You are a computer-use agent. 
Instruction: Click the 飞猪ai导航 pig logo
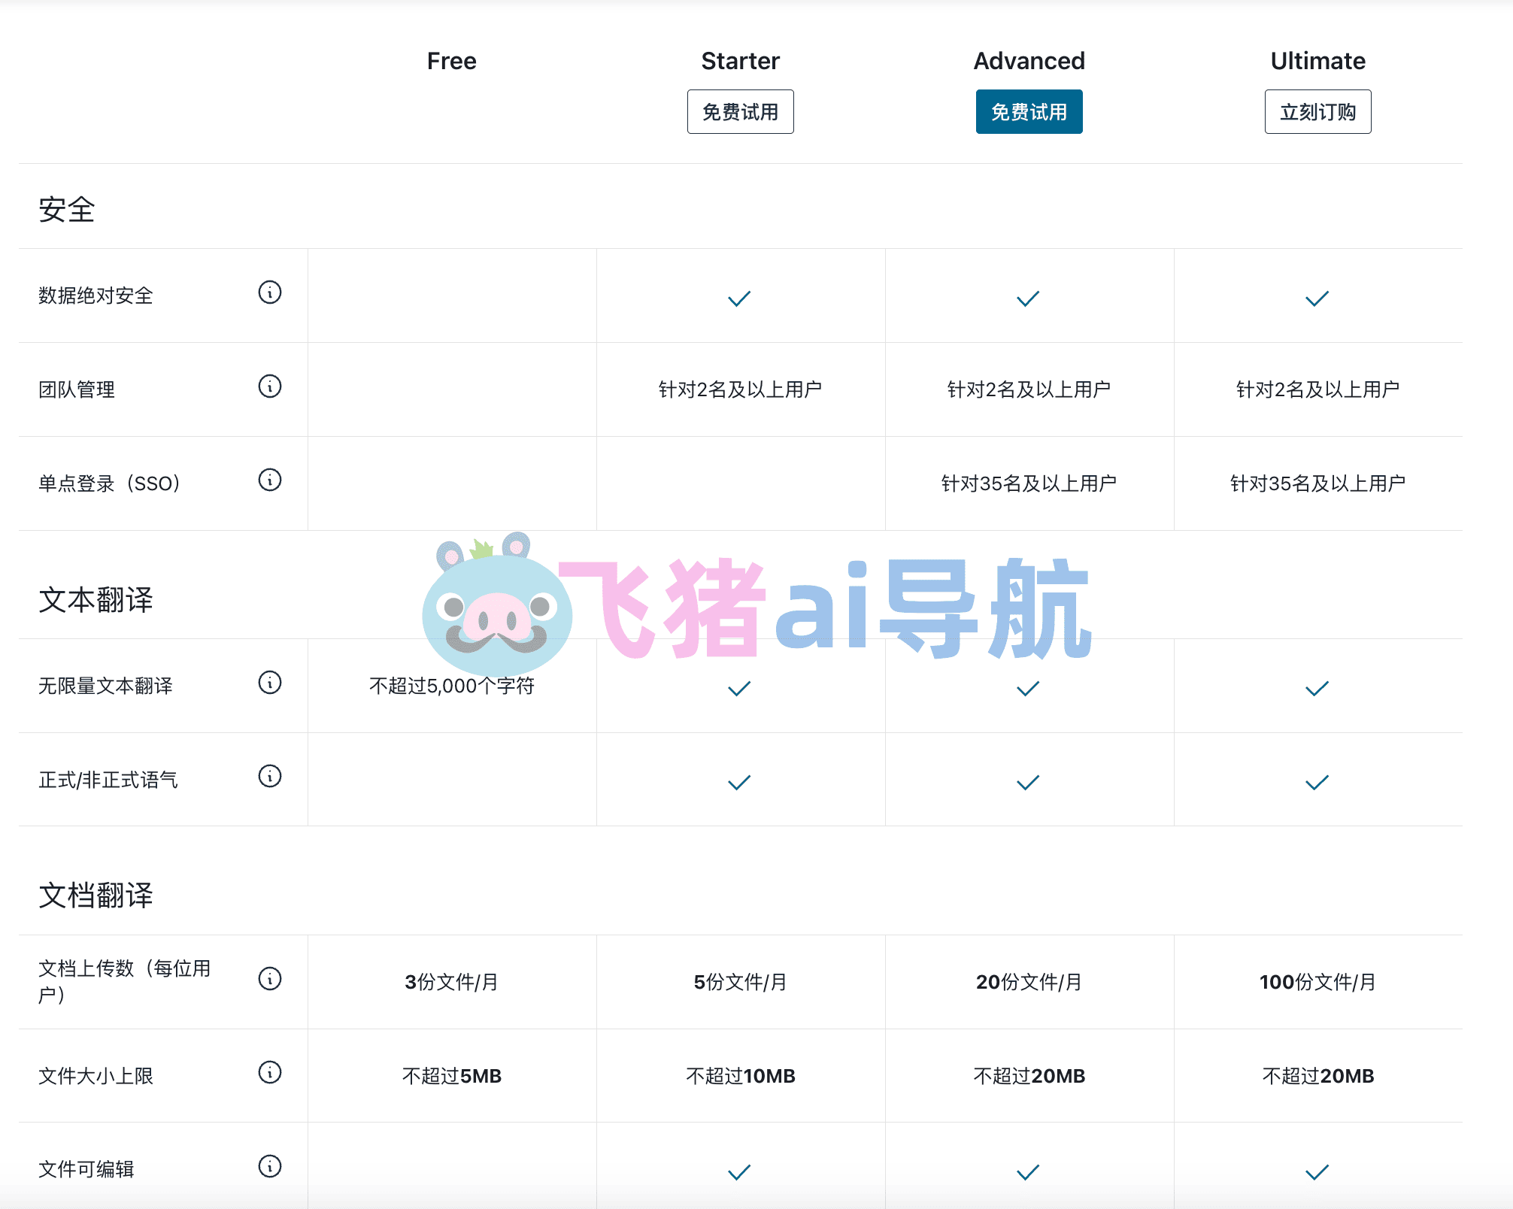pos(497,604)
